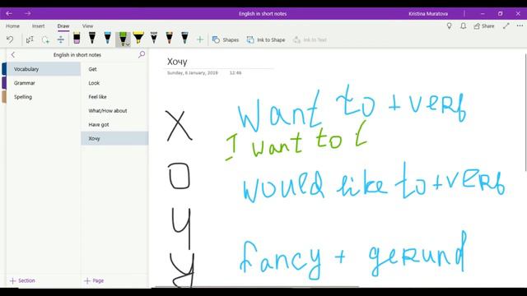Click the page time 12:46

236,73
